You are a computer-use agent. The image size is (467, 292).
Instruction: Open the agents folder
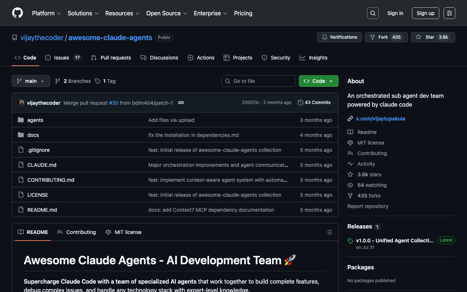pyautogui.click(x=35, y=120)
